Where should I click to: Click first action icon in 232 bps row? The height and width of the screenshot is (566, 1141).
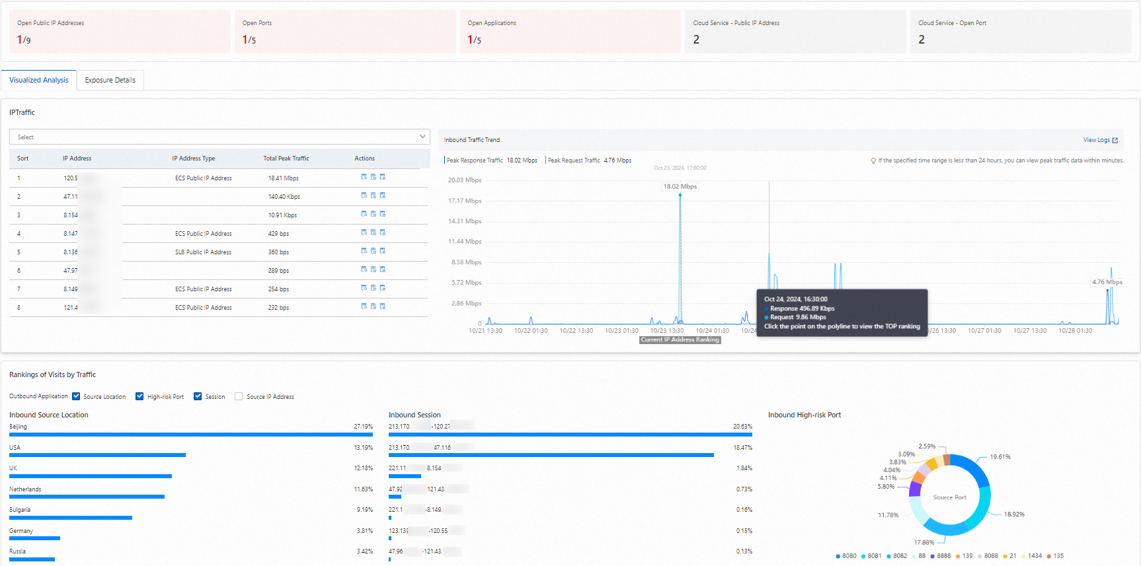tap(364, 306)
